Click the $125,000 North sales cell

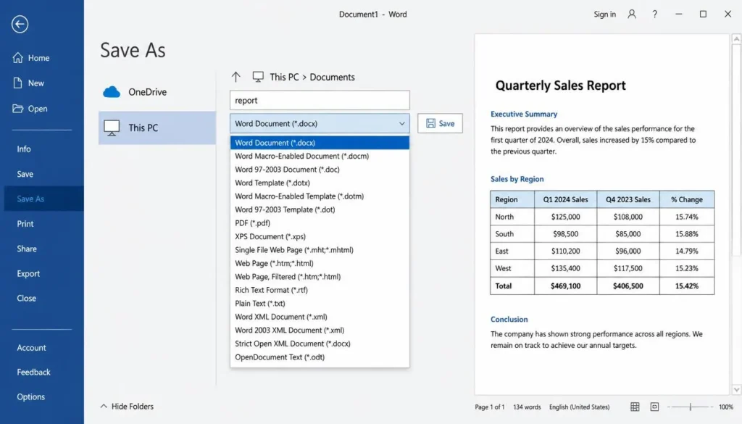pyautogui.click(x=565, y=217)
